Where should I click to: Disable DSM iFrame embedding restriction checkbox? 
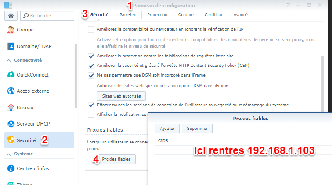tap(91, 76)
